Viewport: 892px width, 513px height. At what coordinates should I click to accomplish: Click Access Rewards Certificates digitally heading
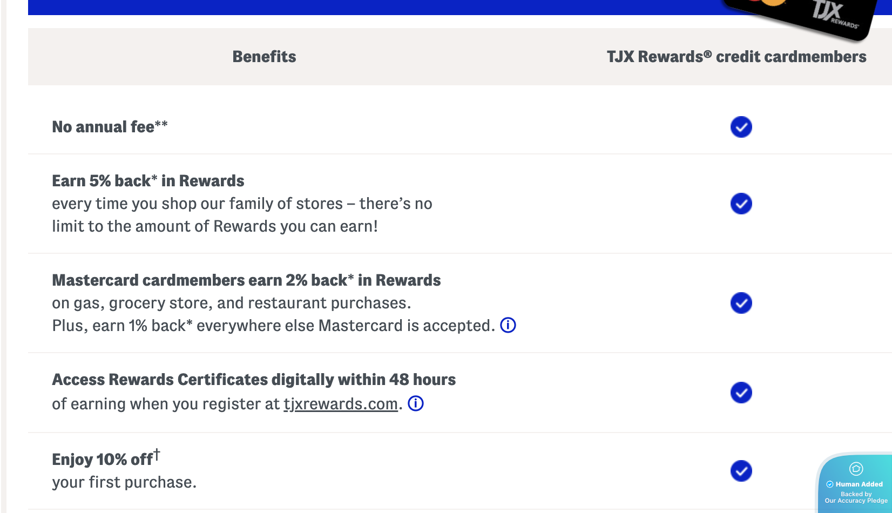[x=254, y=380]
